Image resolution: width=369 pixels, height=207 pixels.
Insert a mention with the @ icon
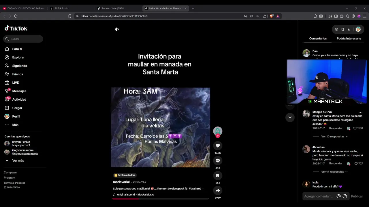338,196
